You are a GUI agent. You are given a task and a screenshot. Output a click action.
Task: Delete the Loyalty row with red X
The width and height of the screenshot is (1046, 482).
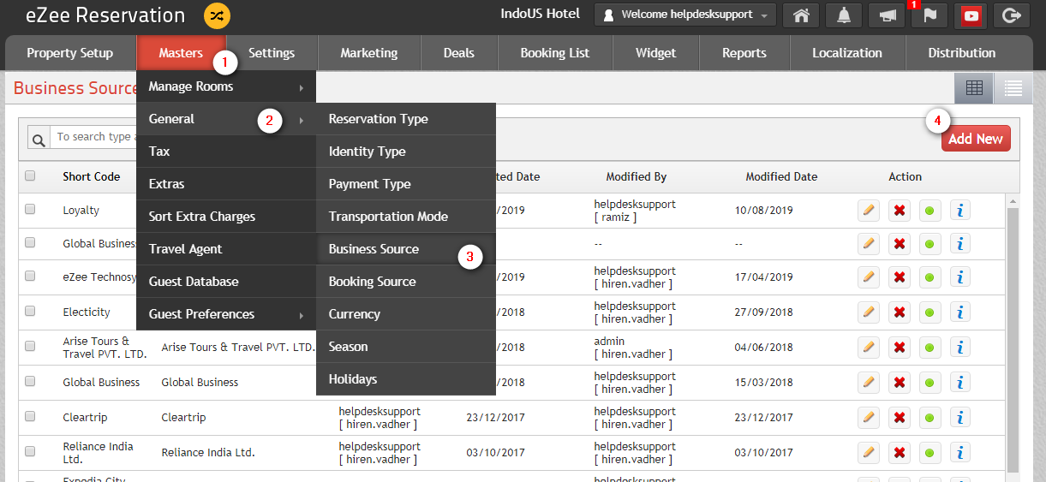(900, 211)
